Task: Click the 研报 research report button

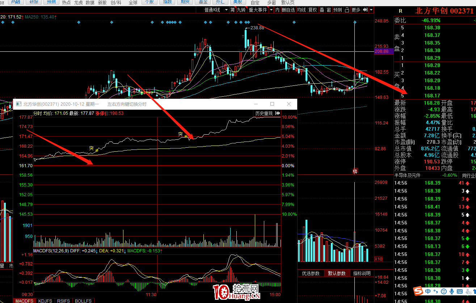Action: pyautogui.click(x=34, y=2)
